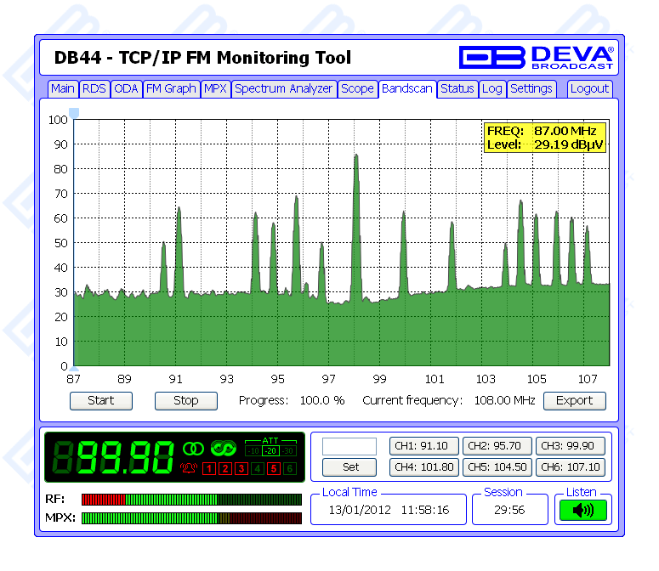Open the Settings tab

tap(531, 88)
